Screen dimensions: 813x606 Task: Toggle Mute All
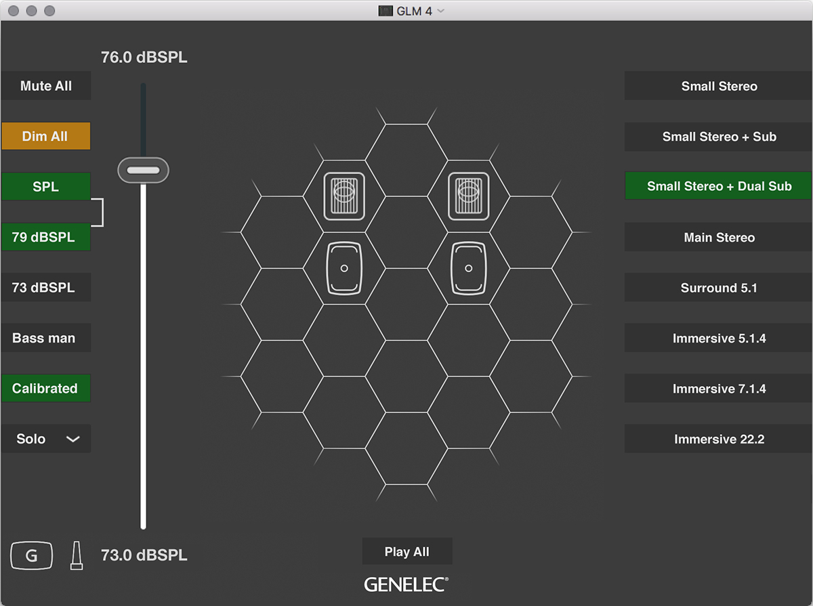(45, 86)
